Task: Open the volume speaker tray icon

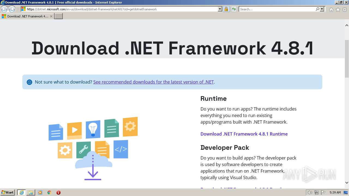Action: tap(310, 192)
